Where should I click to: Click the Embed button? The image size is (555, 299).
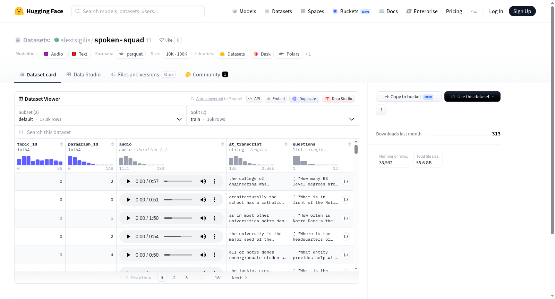[276, 99]
